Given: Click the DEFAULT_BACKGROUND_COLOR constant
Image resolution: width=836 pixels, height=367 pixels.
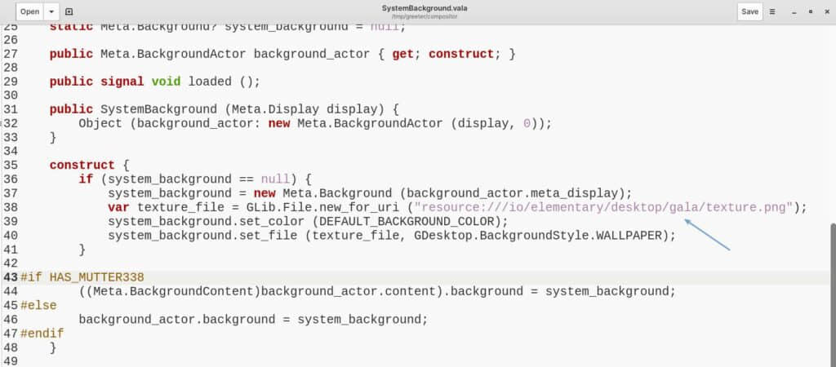Looking at the screenshot, I should (405, 221).
